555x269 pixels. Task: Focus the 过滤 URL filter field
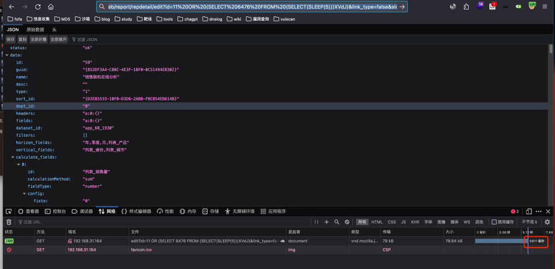(163, 222)
